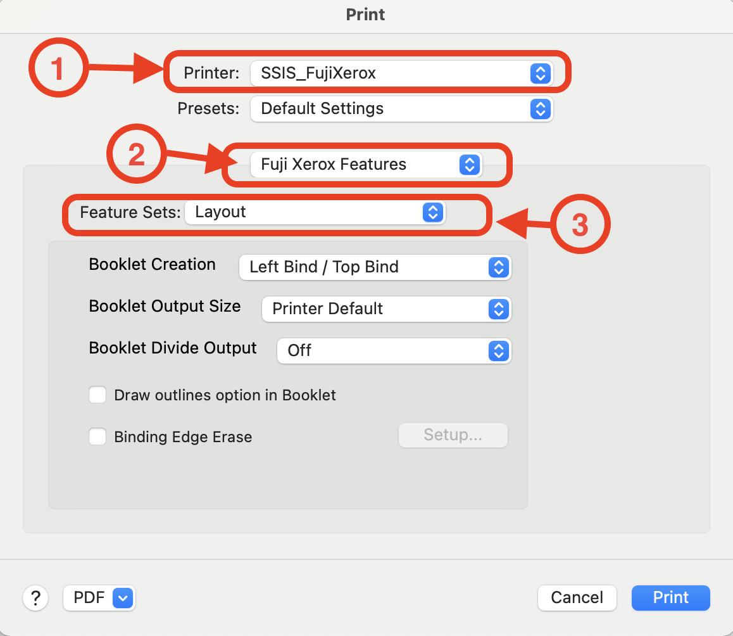The width and height of the screenshot is (733, 636).
Task: Toggle the Binding Edge Erase checkbox
Action: coord(97,437)
